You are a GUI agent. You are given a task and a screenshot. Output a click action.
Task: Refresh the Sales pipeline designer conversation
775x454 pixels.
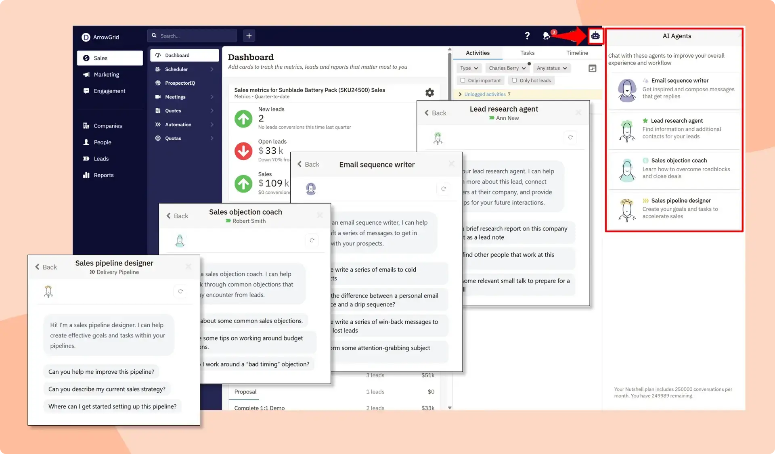180,291
